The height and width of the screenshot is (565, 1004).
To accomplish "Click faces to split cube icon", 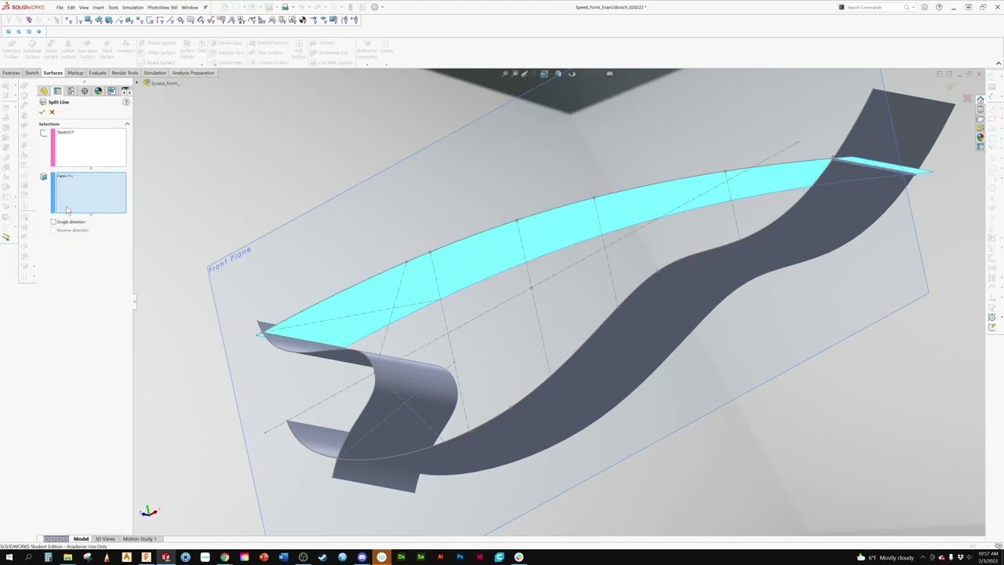I will [x=44, y=177].
